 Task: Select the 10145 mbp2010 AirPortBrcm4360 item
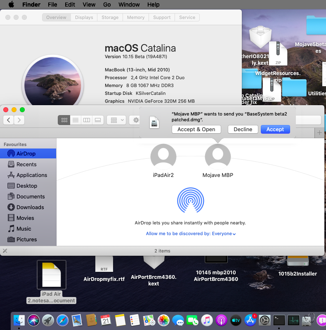point(216,269)
